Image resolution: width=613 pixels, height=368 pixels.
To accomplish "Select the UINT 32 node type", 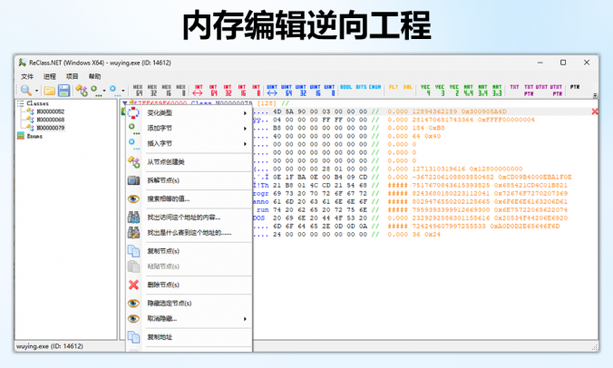I will pos(301,91).
